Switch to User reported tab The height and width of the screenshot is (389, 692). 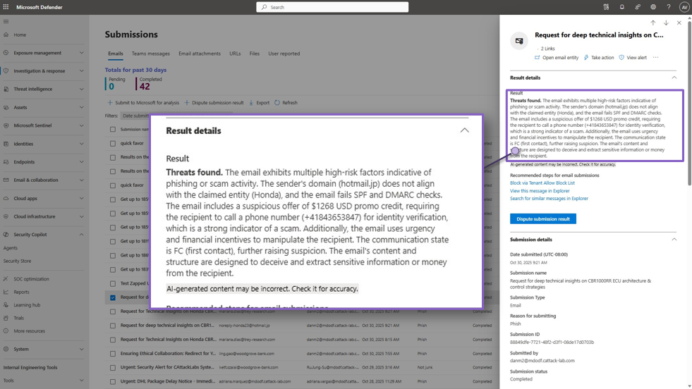point(284,54)
